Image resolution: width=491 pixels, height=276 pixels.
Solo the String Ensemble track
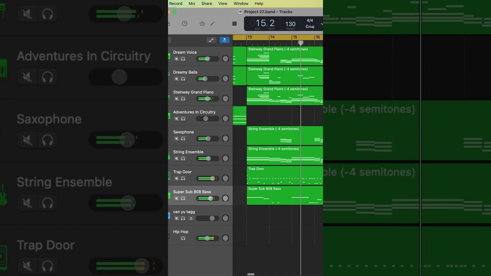click(183, 158)
